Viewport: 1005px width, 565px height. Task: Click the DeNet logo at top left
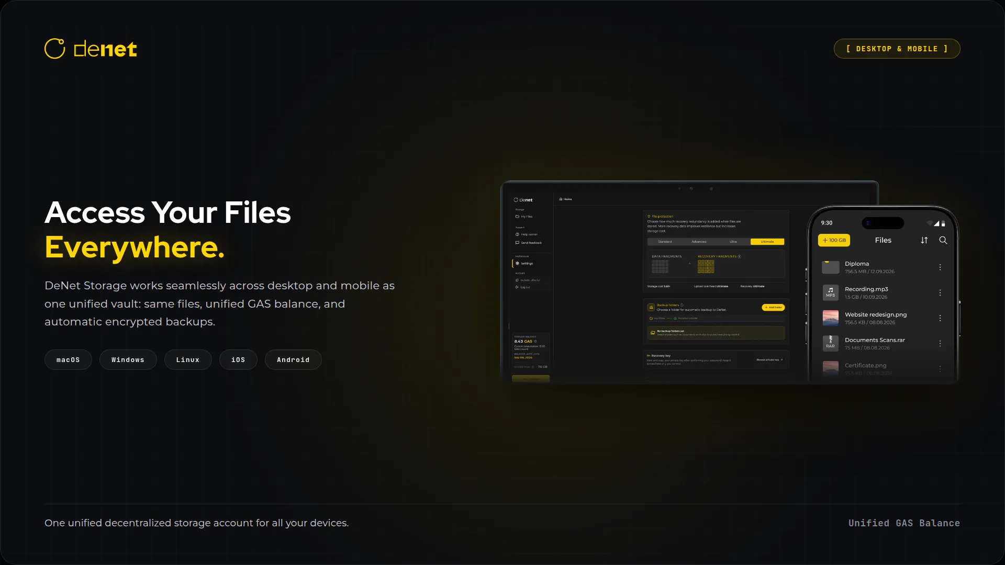pyautogui.click(x=91, y=49)
